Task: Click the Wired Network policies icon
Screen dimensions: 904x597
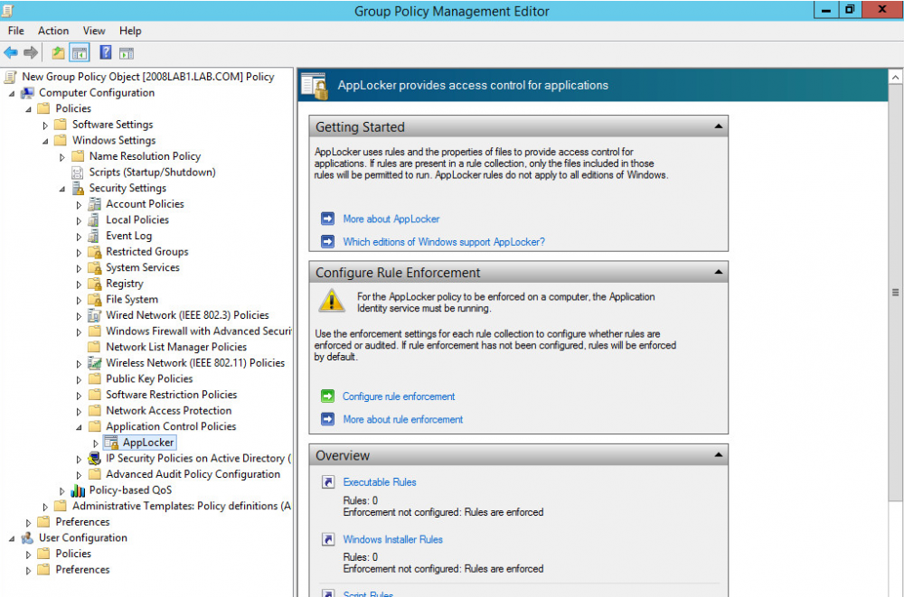Action: pos(95,315)
